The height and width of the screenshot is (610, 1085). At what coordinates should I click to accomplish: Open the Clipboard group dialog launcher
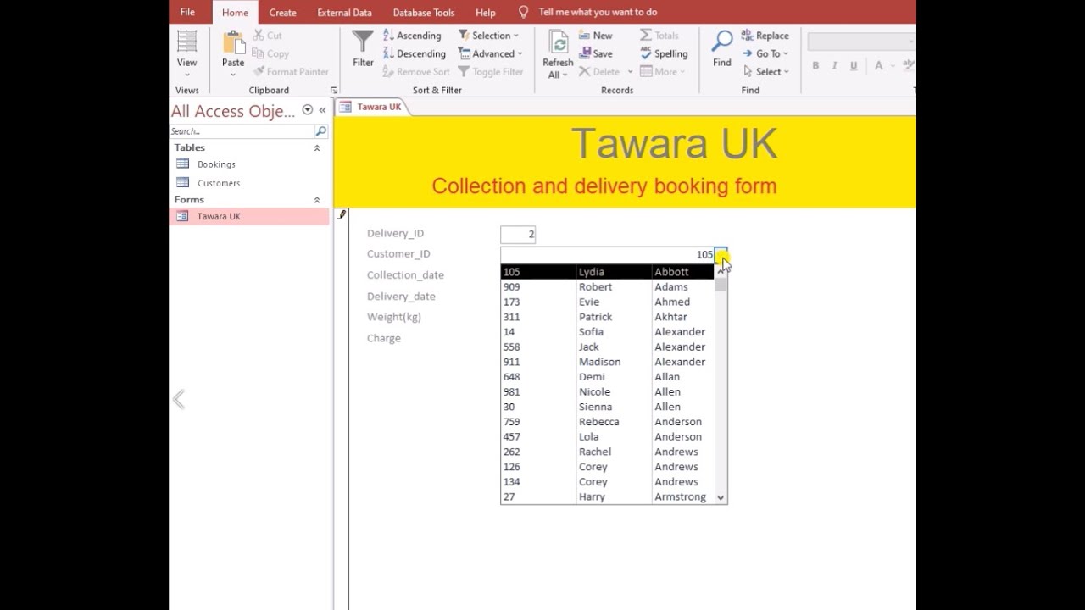333,91
